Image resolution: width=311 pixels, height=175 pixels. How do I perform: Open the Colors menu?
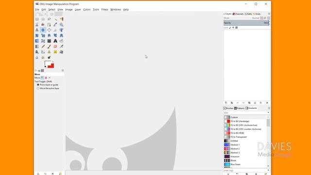coord(86,10)
